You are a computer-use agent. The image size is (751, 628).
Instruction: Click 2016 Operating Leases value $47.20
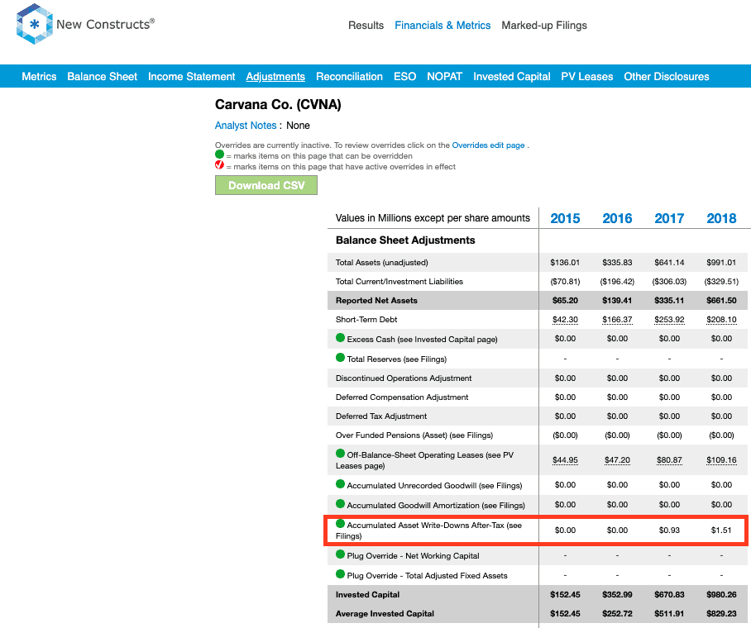pyautogui.click(x=617, y=460)
